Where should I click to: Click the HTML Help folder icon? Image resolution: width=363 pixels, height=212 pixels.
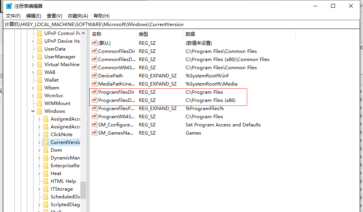[46, 181]
